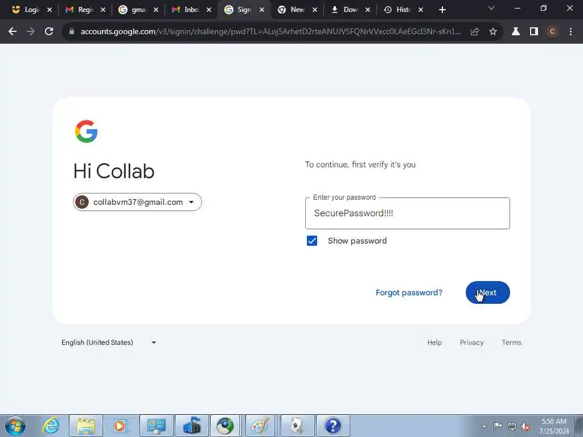This screenshot has width=583, height=437.
Task: Click the network tray icon
Action: point(512,427)
